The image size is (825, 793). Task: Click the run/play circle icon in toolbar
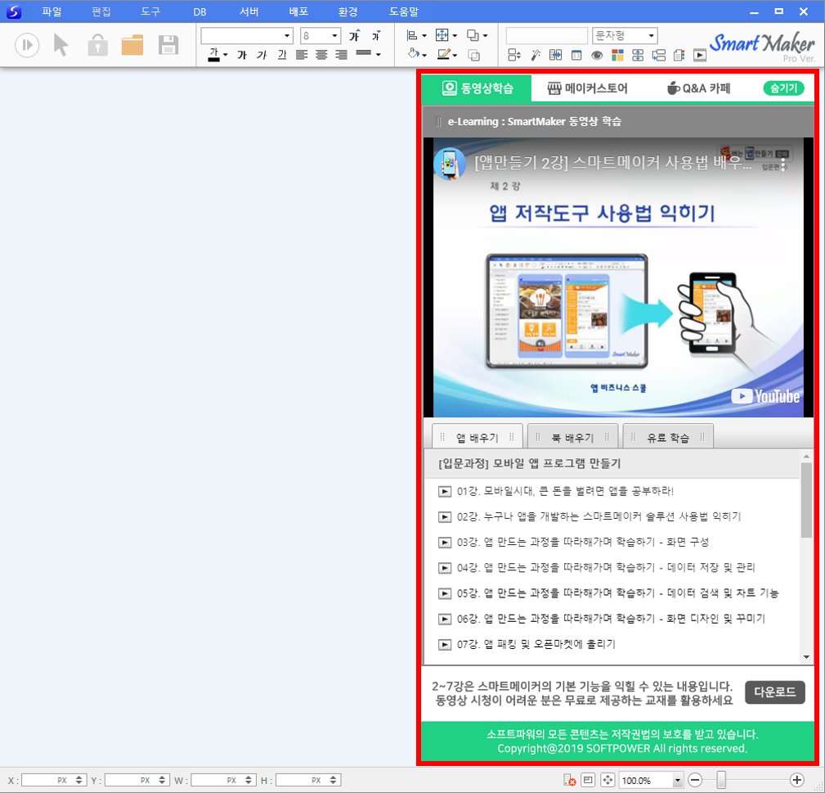click(26, 45)
